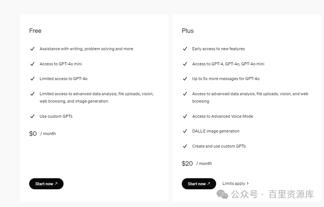Click the WeChat logo icon in the watermark
The height and width of the screenshot is (207, 324).
(x=222, y=194)
